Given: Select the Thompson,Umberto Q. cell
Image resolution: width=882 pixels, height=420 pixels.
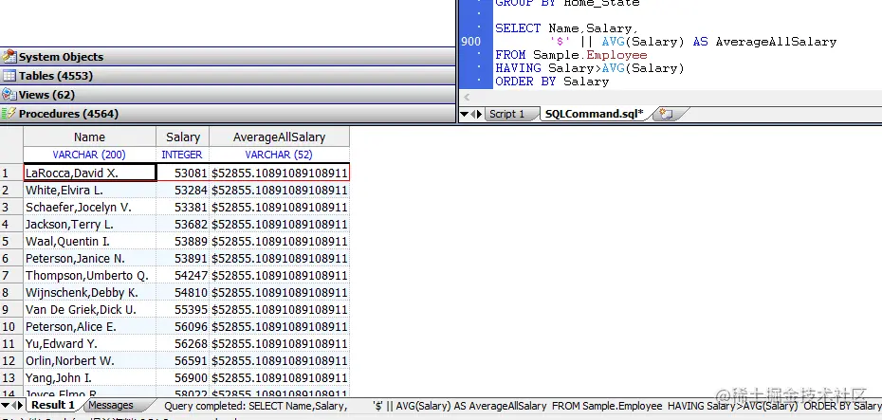Looking at the screenshot, I should [89, 276].
